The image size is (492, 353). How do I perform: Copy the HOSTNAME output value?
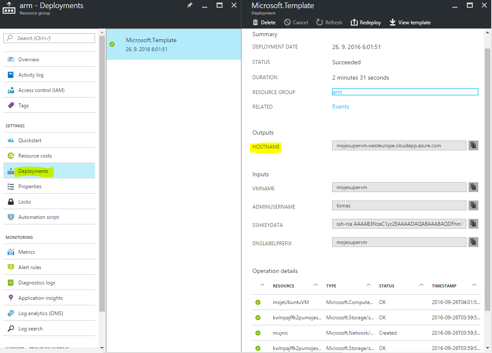coord(473,146)
